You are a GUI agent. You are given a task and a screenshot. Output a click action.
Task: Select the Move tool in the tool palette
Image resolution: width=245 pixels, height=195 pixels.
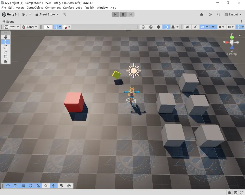tap(6, 42)
